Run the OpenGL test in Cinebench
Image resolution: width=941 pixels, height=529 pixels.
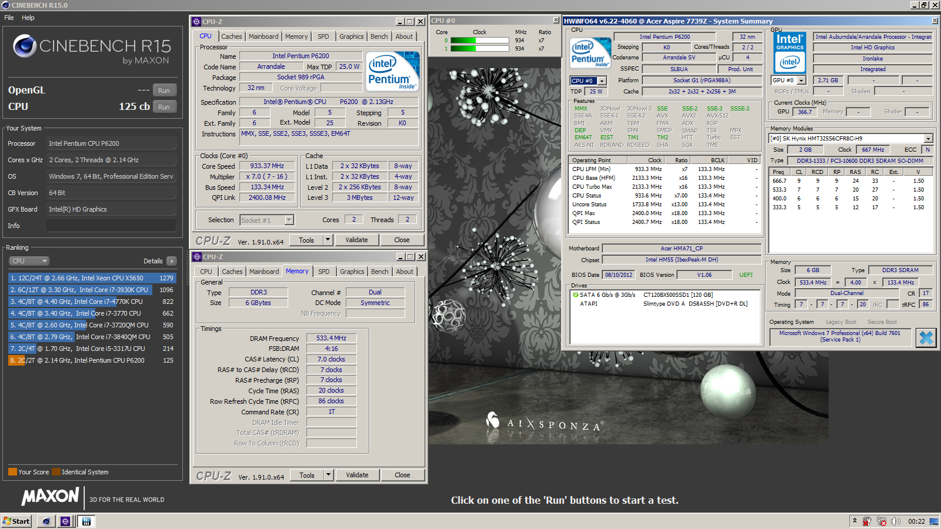coord(164,91)
